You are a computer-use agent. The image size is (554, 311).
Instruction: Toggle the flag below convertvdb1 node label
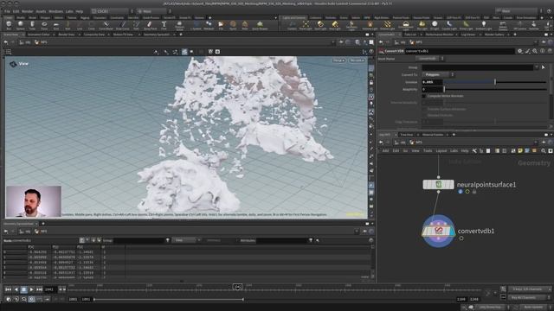click(x=461, y=238)
